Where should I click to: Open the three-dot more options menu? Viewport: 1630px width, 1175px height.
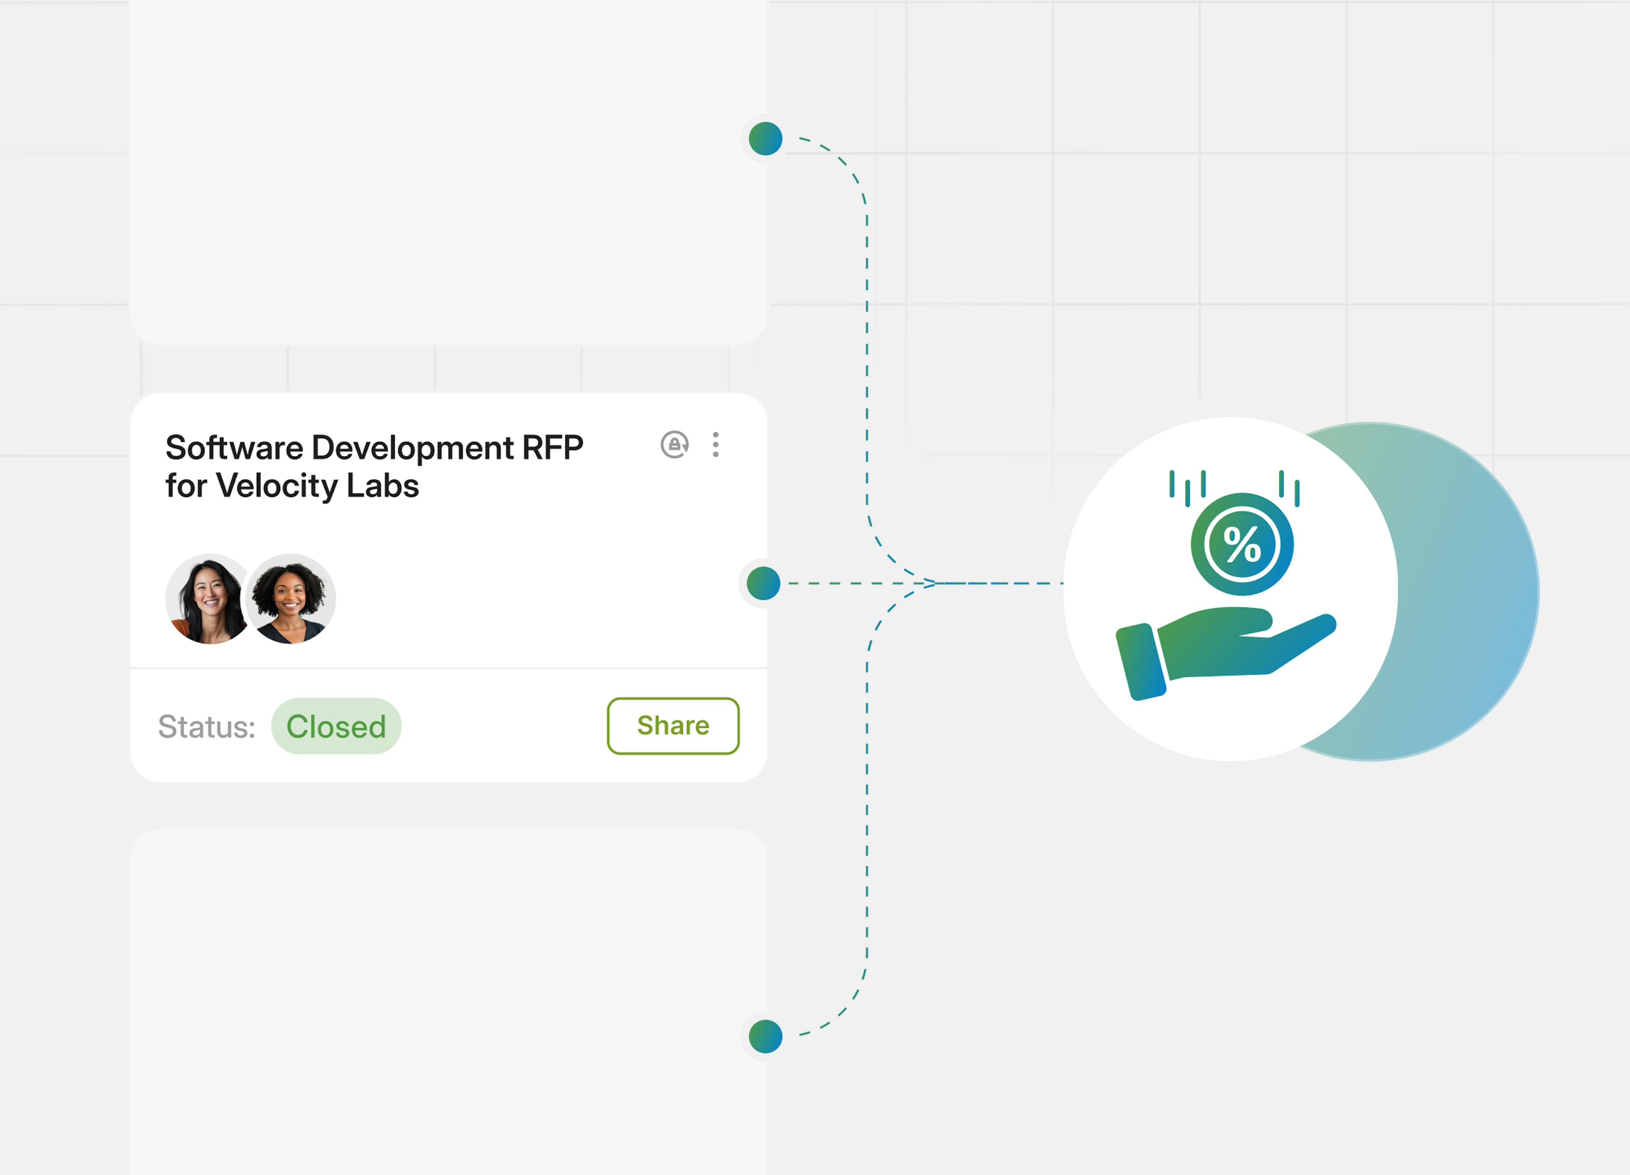coord(715,445)
